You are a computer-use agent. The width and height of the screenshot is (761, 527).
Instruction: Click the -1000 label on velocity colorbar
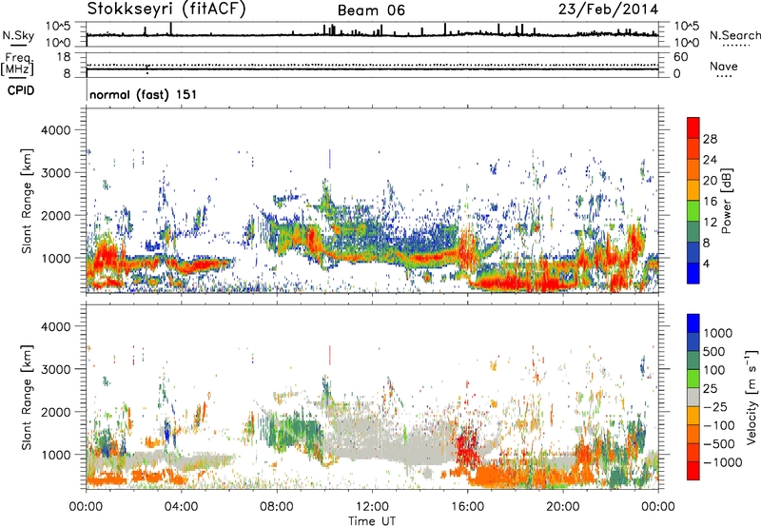click(x=722, y=462)
